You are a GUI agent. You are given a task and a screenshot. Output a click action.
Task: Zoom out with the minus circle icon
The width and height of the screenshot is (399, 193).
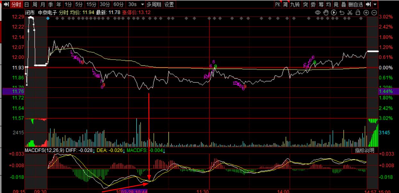[374, 13]
